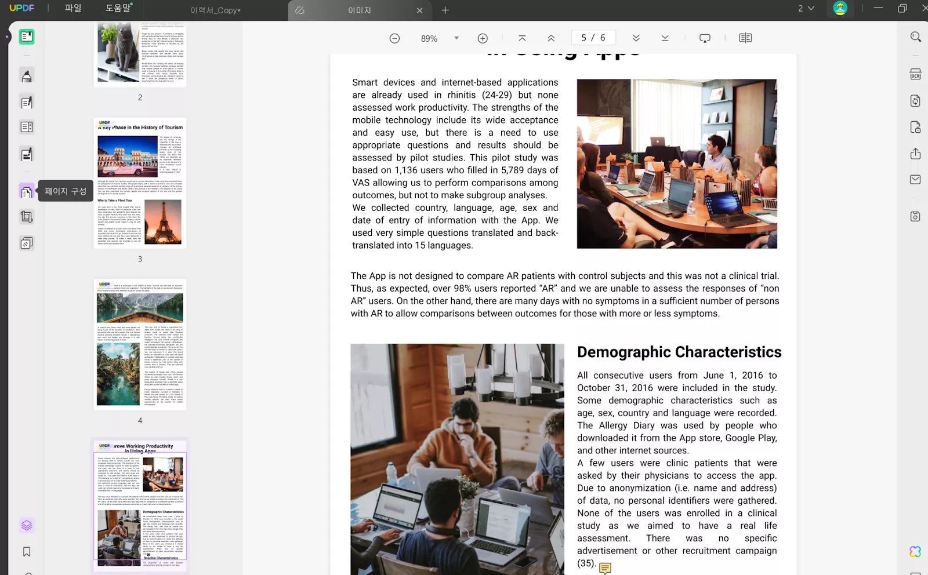Jump to the last page
Image resolution: width=928 pixels, height=575 pixels.
[x=665, y=38]
